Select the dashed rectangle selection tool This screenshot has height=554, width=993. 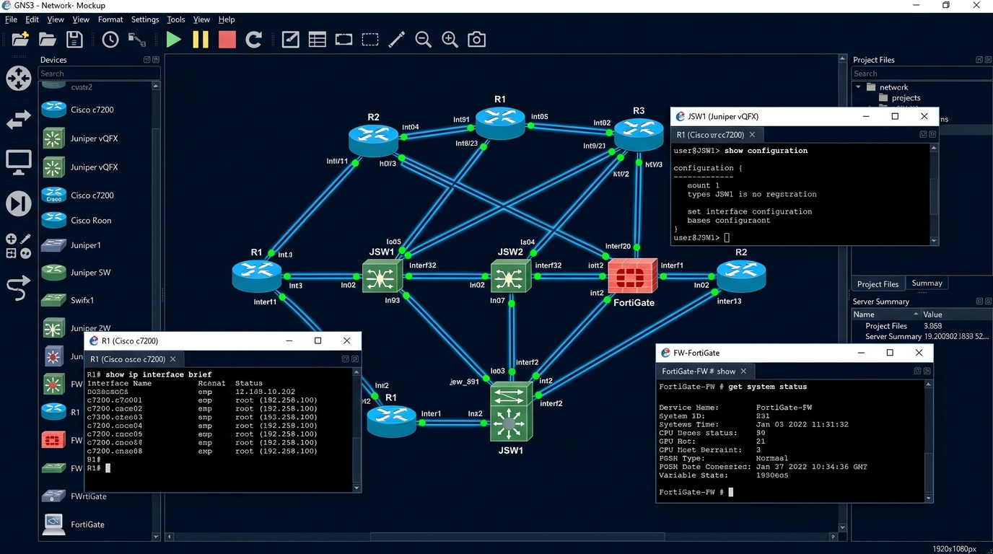coord(370,39)
